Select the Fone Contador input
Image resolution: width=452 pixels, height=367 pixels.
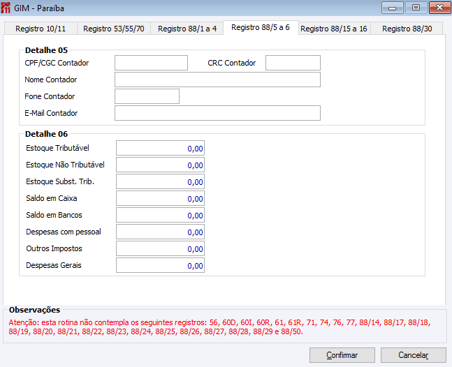(x=147, y=96)
